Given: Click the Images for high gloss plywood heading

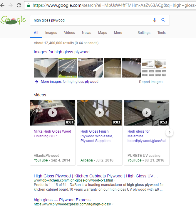Looking at the screenshot, I should (62, 52).
